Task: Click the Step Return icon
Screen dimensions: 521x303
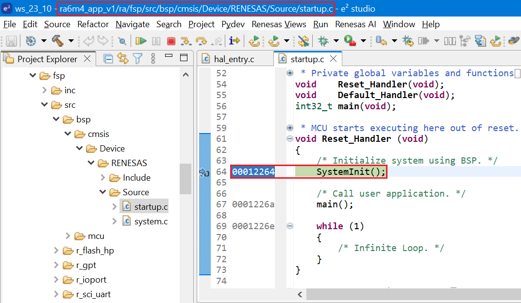Action: pyautogui.click(x=218, y=41)
